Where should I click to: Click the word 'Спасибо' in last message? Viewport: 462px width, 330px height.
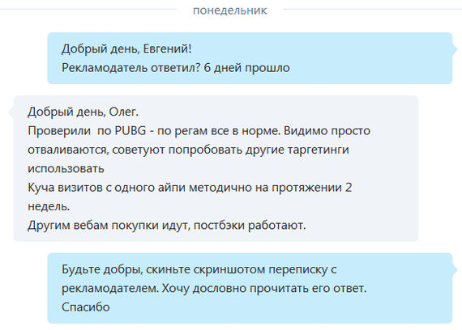pyautogui.click(x=86, y=307)
